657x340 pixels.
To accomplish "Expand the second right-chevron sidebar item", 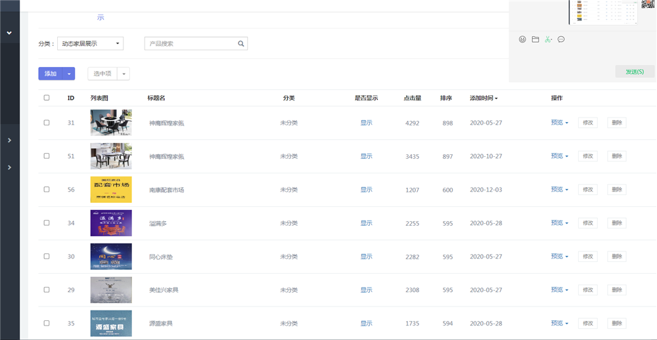I will pos(9,167).
